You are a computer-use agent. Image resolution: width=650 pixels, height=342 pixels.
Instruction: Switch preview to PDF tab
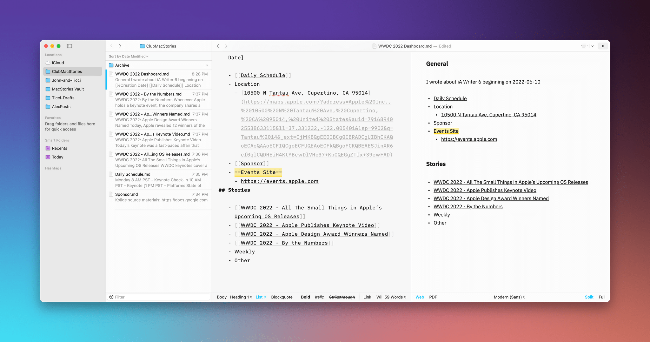(x=433, y=297)
